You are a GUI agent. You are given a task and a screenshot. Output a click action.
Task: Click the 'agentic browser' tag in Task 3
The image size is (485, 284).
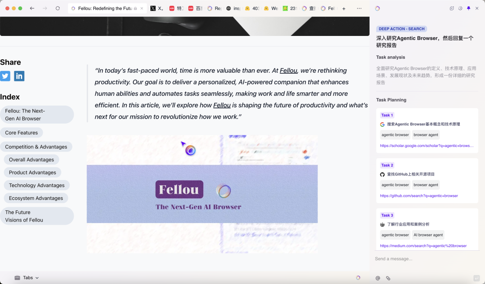coord(395,235)
